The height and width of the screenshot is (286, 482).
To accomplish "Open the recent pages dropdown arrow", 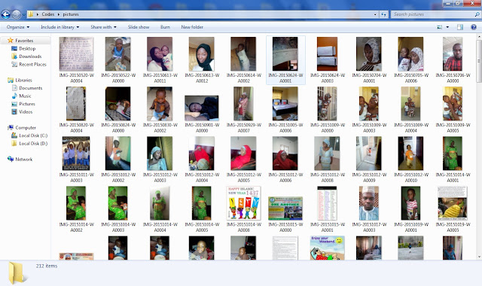I will pos(23,14).
